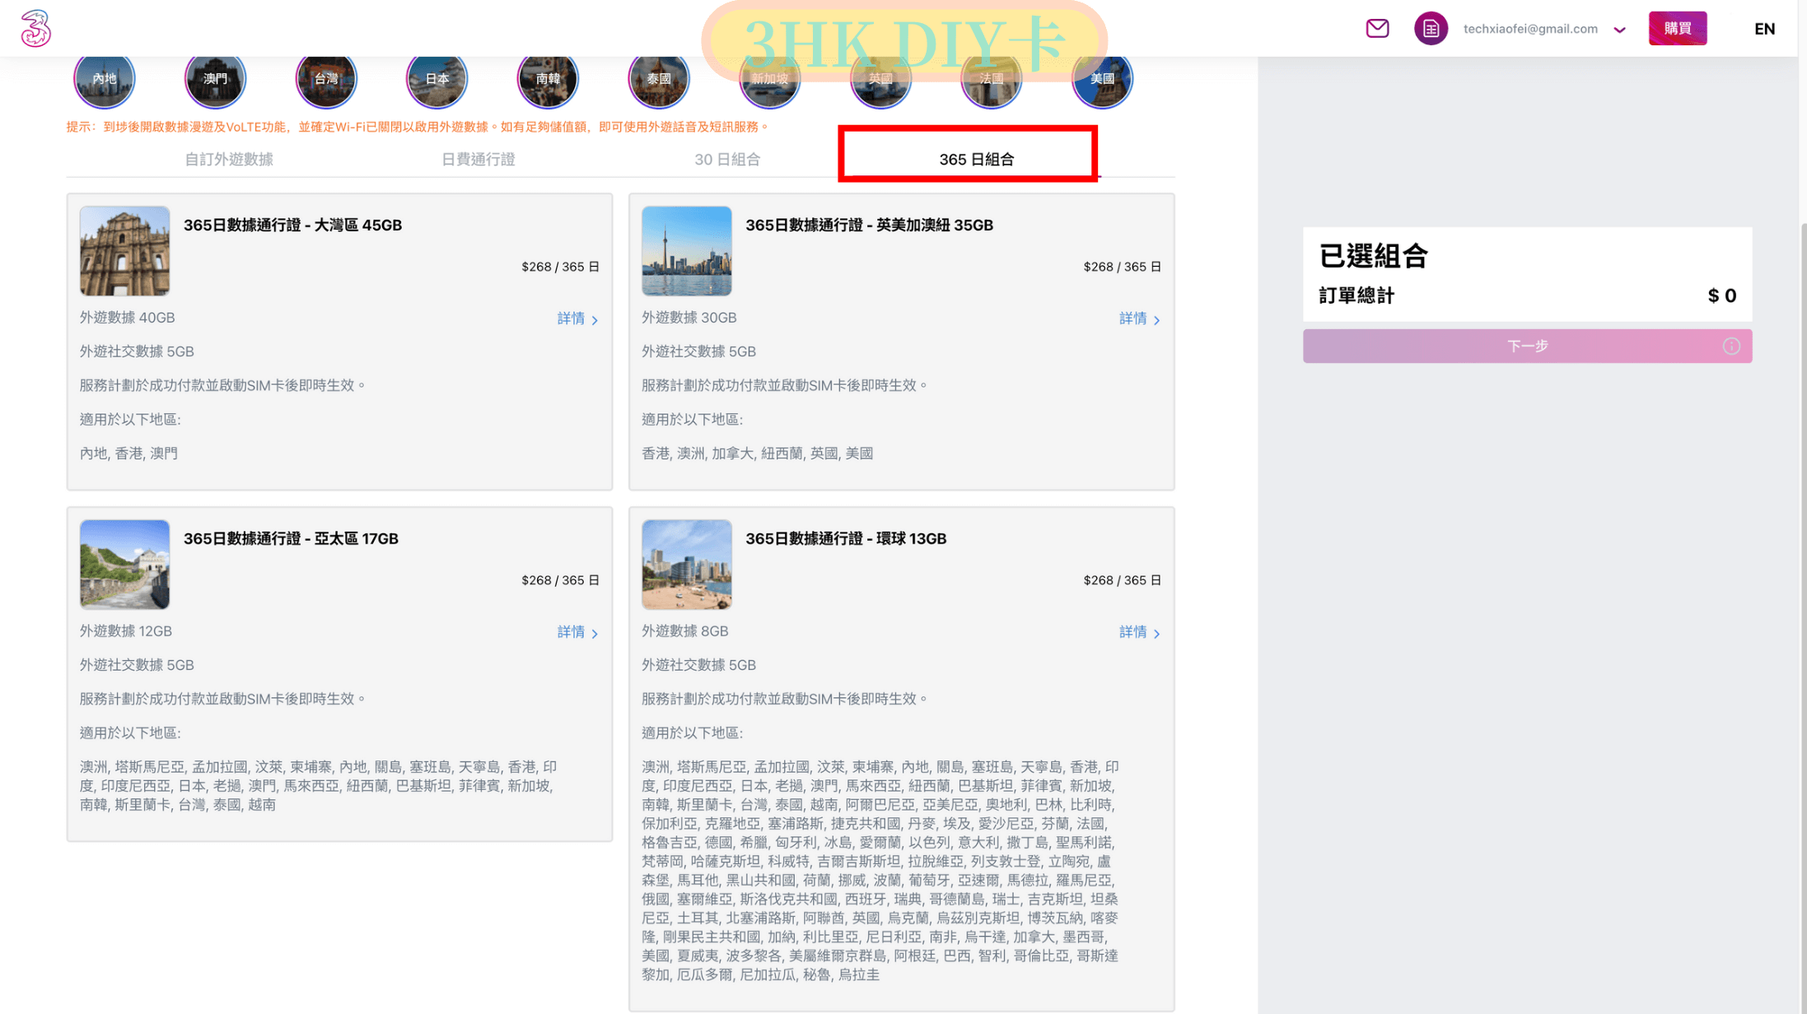Open the 30 日組合 tab
This screenshot has width=1807, height=1014.
[x=727, y=159]
